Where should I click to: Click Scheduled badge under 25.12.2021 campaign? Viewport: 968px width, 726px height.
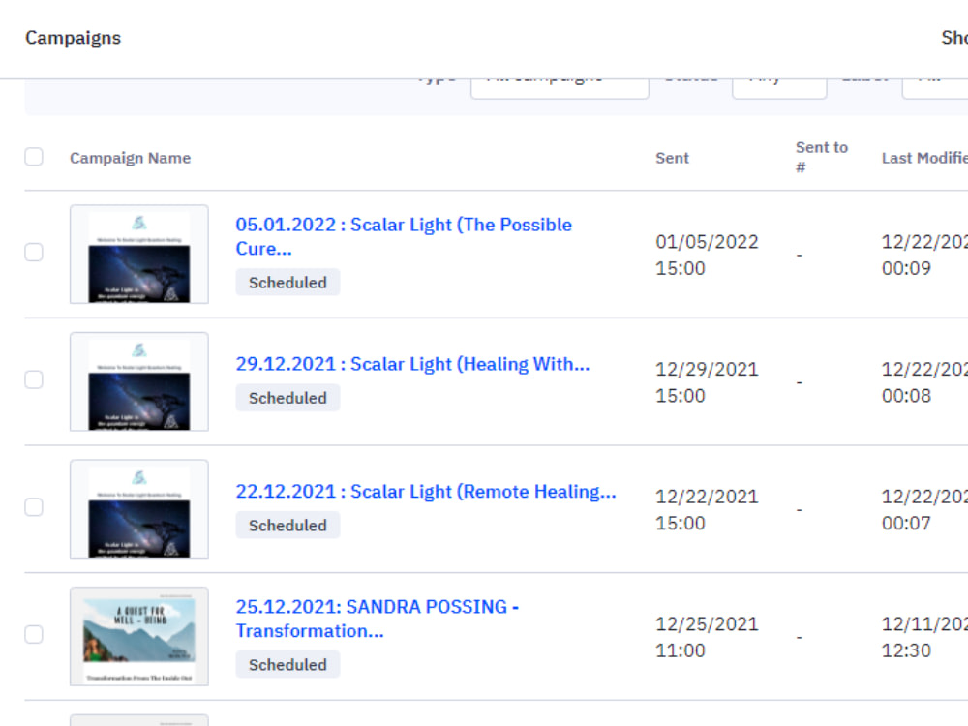[x=287, y=664]
